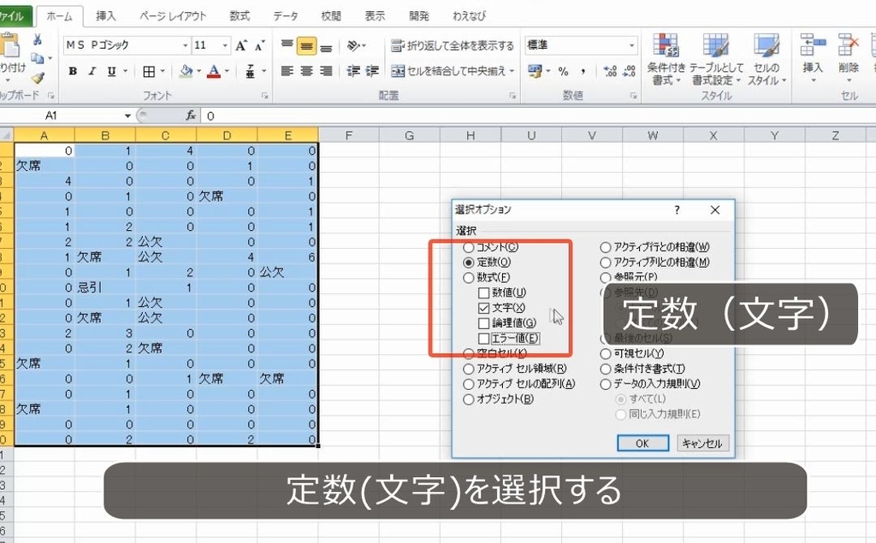Dismiss the dialog with キャンセル
Viewport: 876px width, 543px height.
point(703,443)
